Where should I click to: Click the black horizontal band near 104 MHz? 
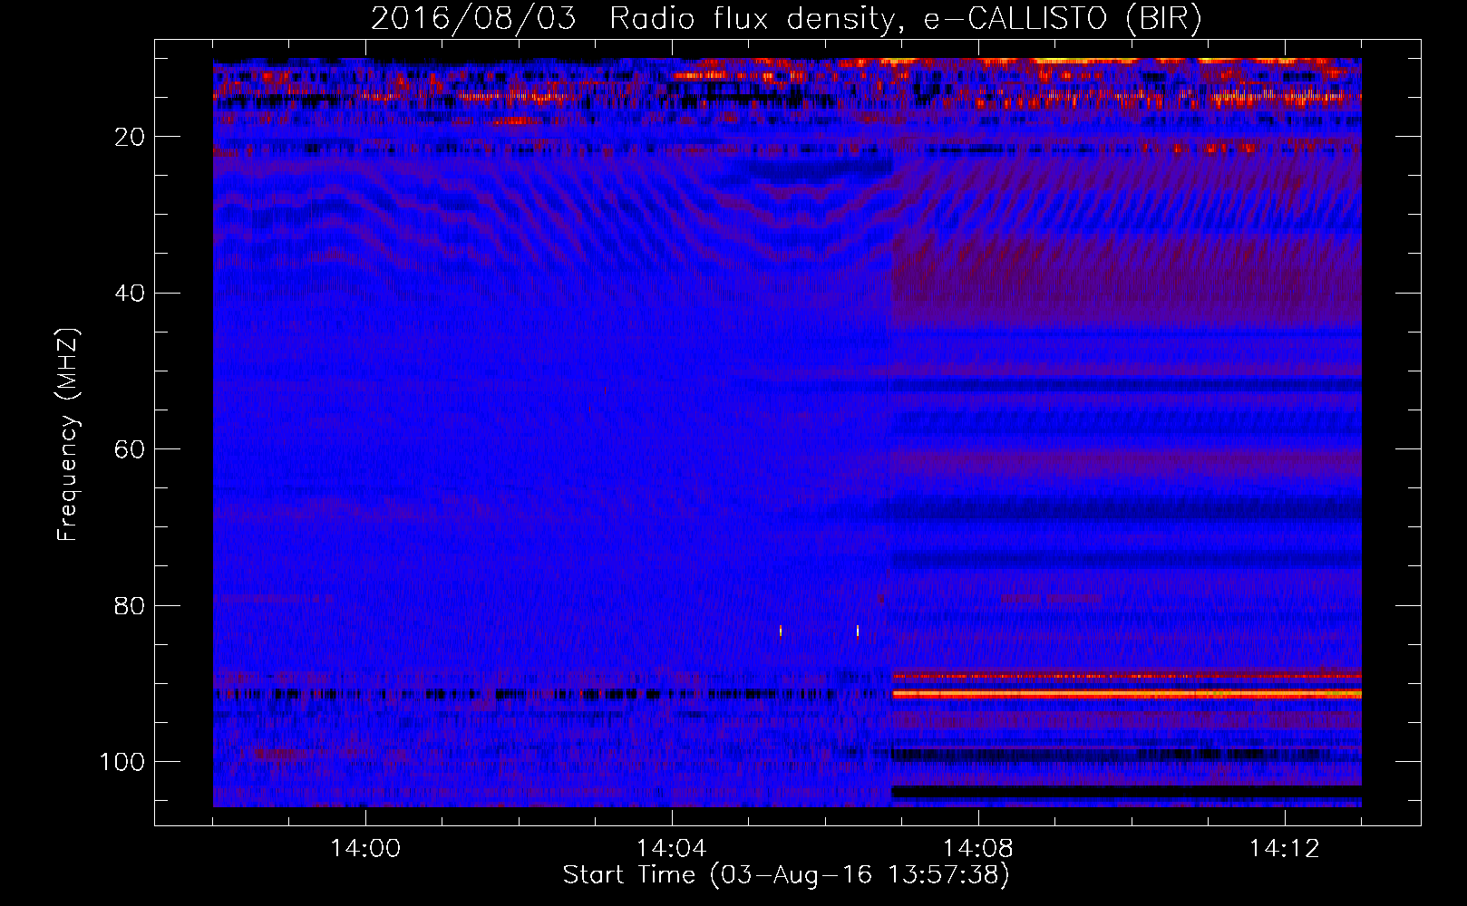coord(1127,792)
